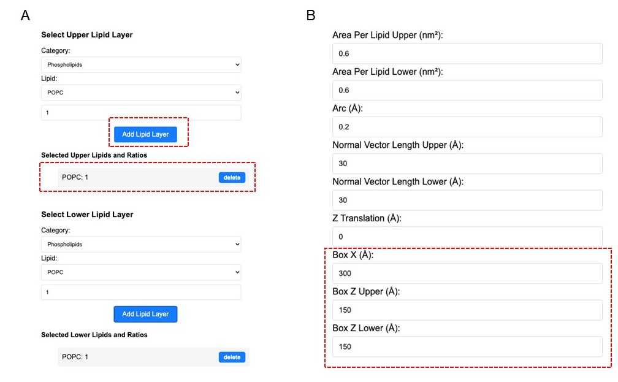Focus the lower lipid ratio input field
618x382 pixels.
(x=141, y=292)
